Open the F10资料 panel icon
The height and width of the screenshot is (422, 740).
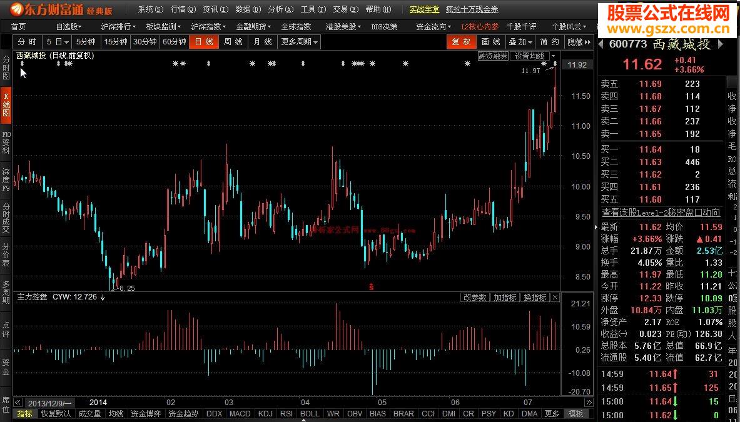click(5, 144)
